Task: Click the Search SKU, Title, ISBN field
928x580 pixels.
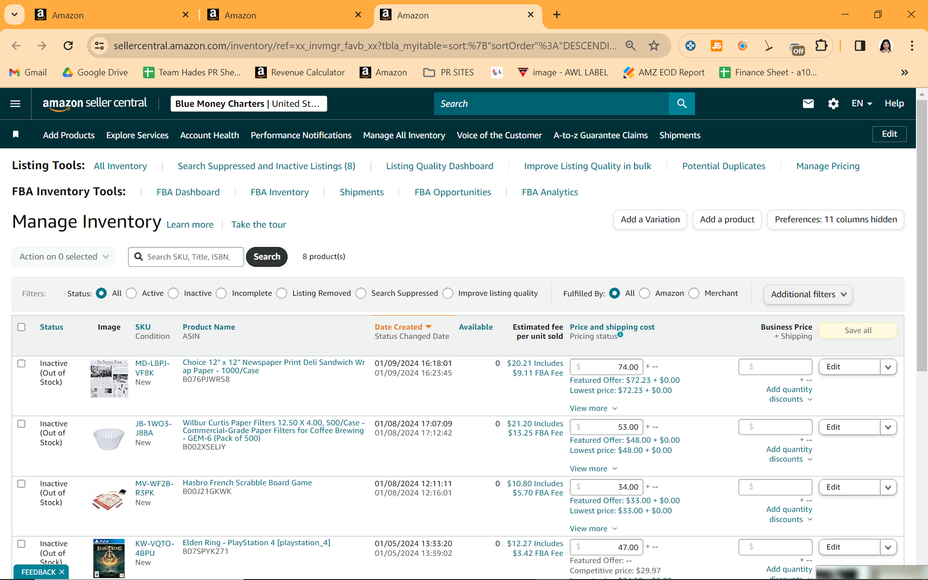Action: (x=186, y=257)
